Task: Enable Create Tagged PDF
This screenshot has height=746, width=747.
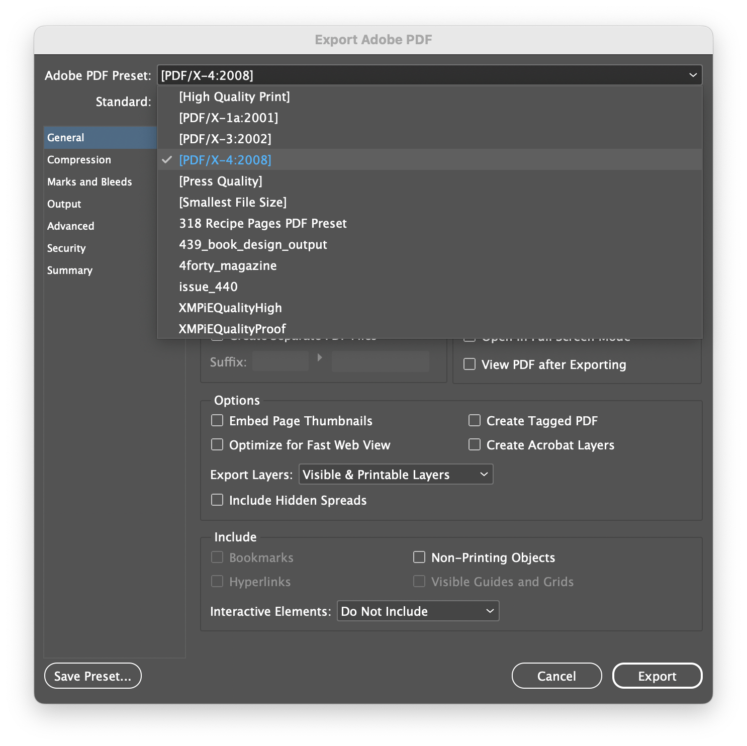Action: coord(474,420)
